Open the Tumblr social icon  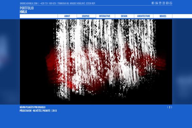coord(167,3)
